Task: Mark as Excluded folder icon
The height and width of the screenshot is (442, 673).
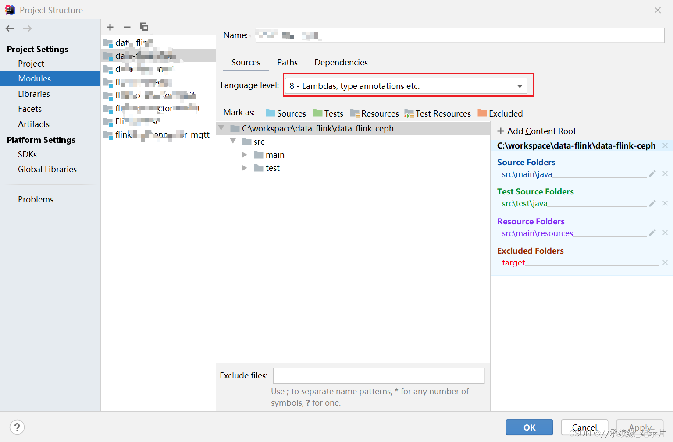Action: pos(482,113)
